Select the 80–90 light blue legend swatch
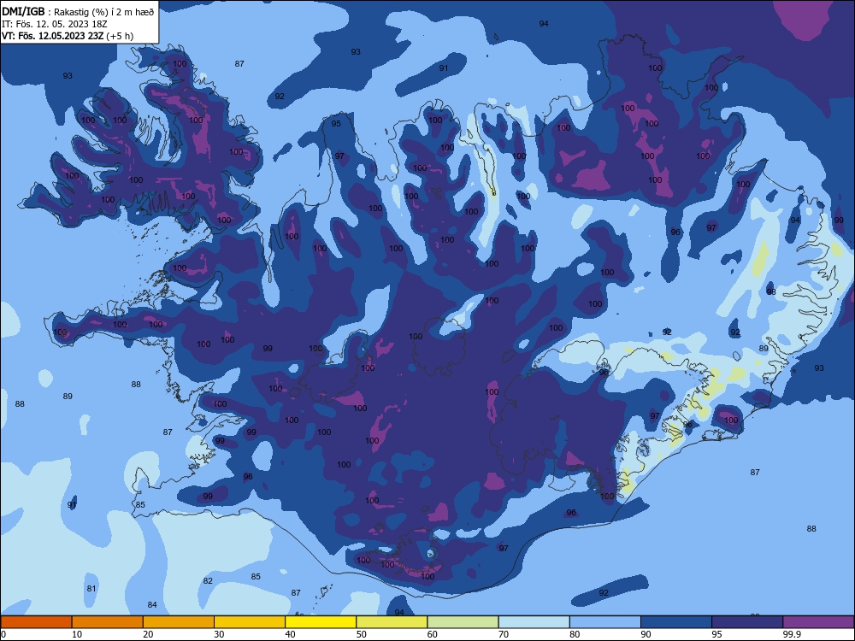The height and width of the screenshot is (641, 855). click(x=605, y=622)
